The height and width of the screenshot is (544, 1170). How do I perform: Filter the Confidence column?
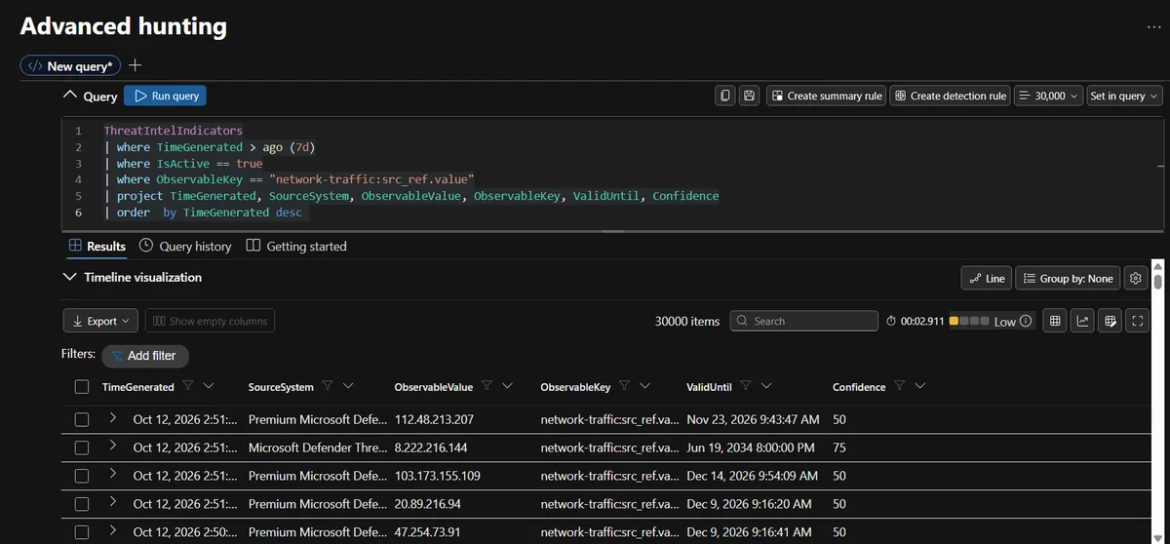pos(900,386)
